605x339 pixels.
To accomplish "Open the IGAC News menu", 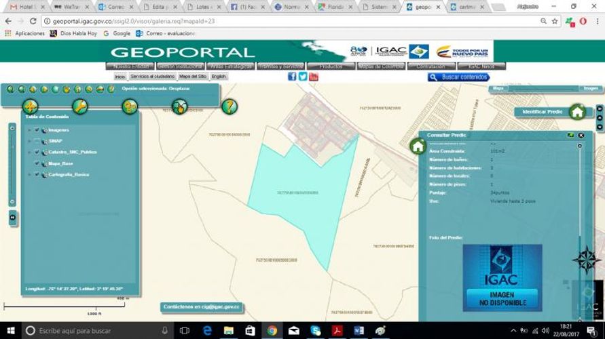I will point(481,66).
